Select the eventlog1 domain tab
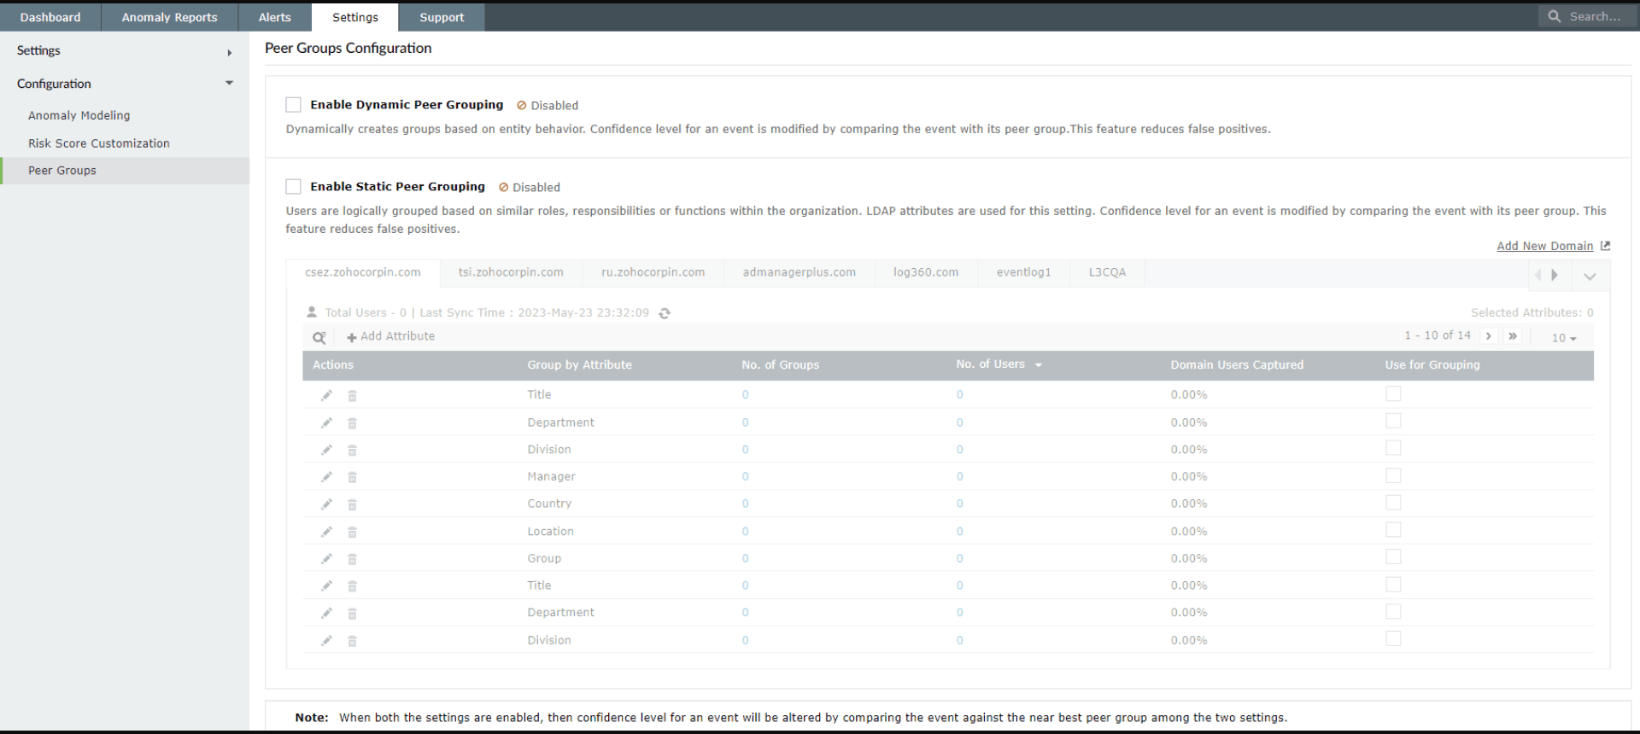The height and width of the screenshot is (734, 1640). point(1023,272)
